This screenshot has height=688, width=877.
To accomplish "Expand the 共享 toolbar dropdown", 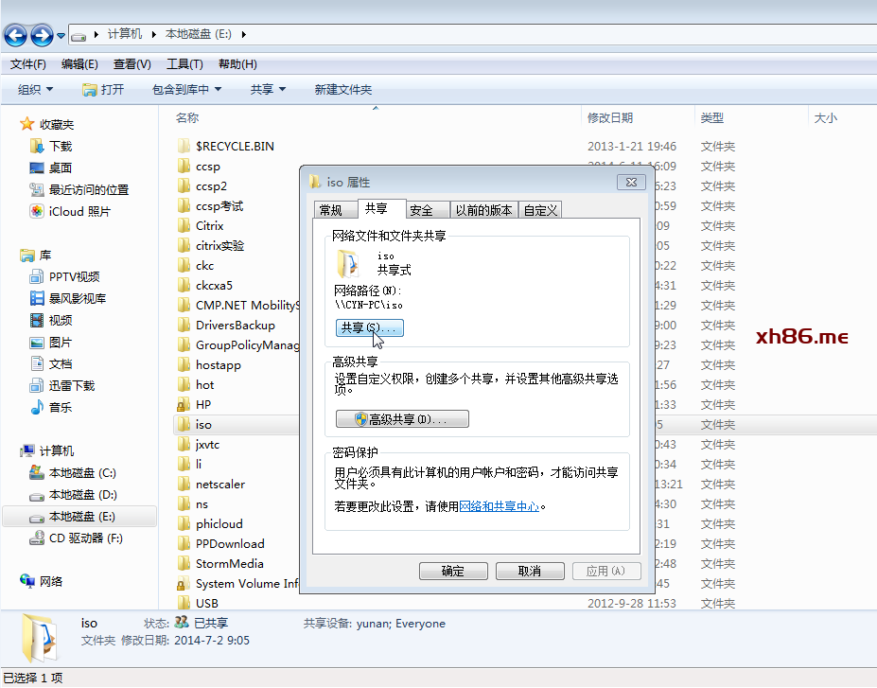I will click(x=268, y=90).
